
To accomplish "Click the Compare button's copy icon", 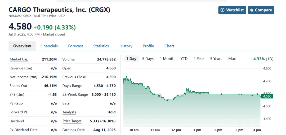I will (251, 10).
